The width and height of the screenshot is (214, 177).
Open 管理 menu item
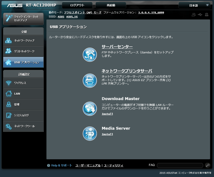23,104
